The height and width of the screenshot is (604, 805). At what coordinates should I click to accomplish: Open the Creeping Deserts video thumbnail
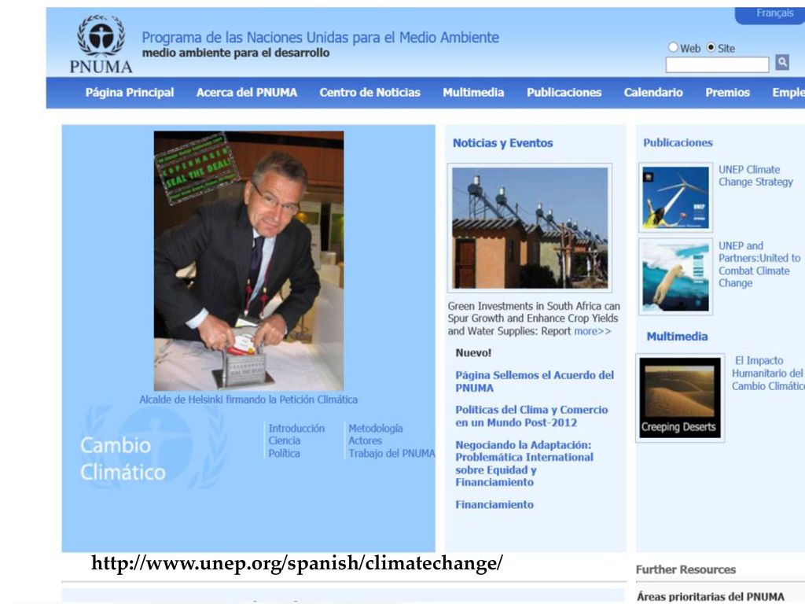point(680,397)
